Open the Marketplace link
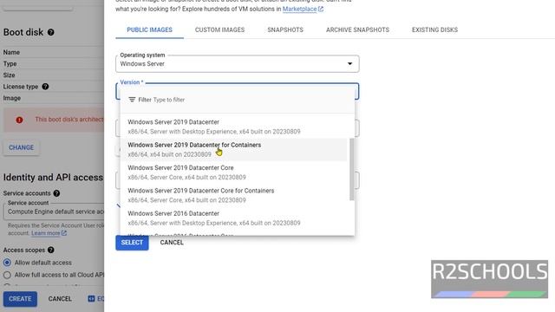Screen dimensions: 555x312 (299, 10)
